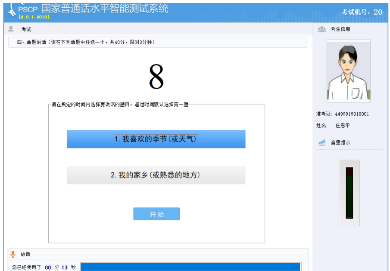Click the 考生信息 panel heading text
This screenshot has width=390, height=271.
coord(340,29)
